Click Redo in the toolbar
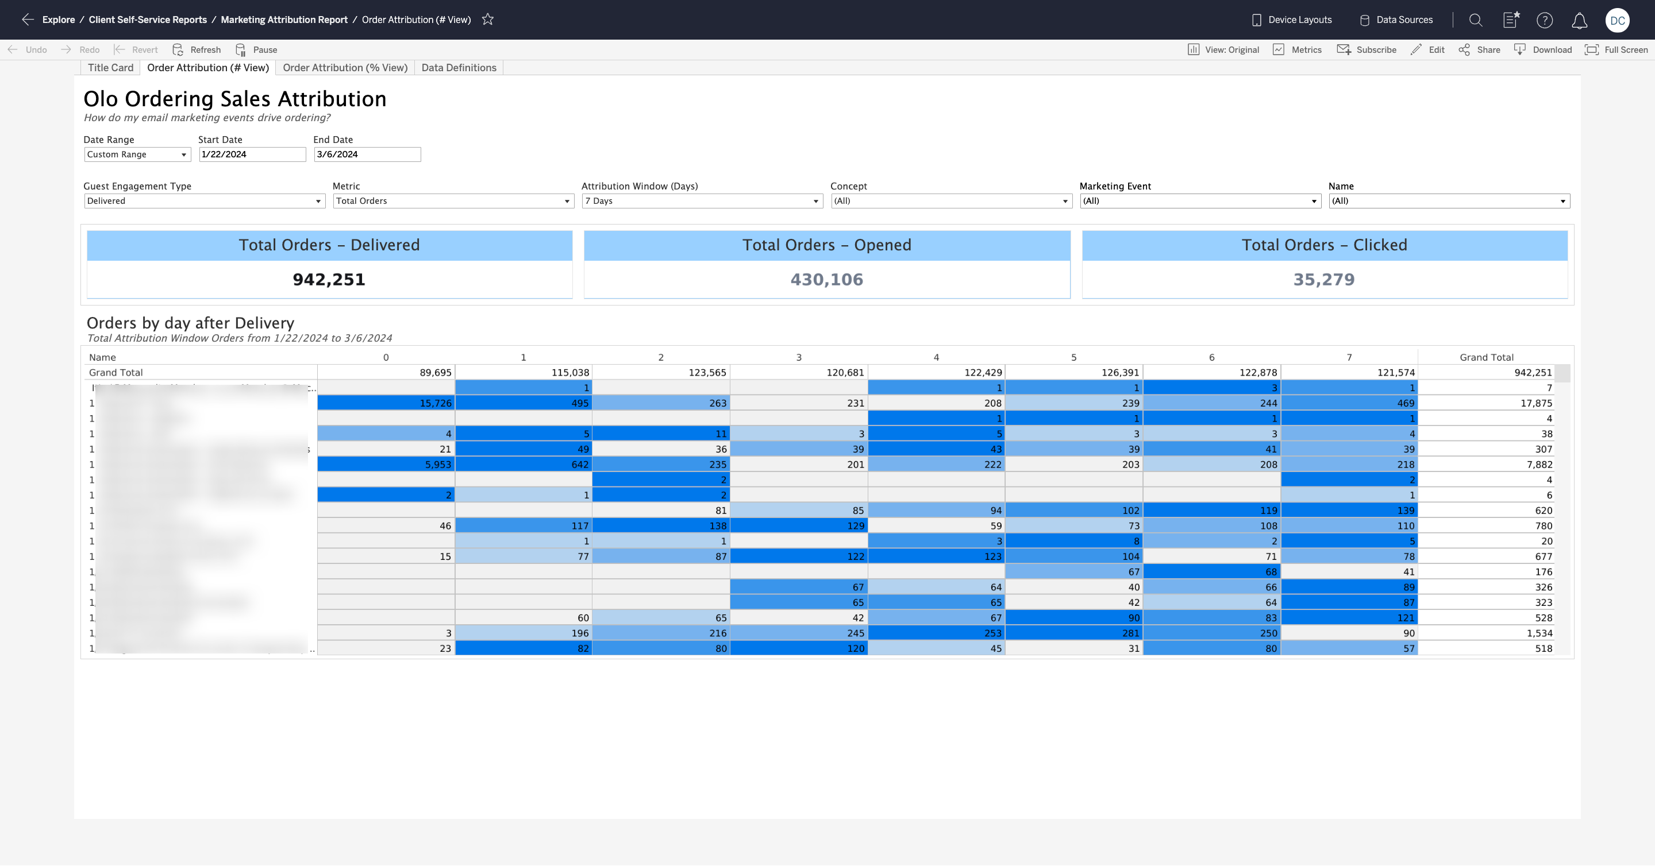 coord(80,49)
